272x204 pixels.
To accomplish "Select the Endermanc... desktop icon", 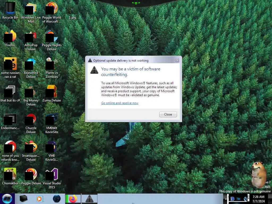I will (x=10, y=121).
